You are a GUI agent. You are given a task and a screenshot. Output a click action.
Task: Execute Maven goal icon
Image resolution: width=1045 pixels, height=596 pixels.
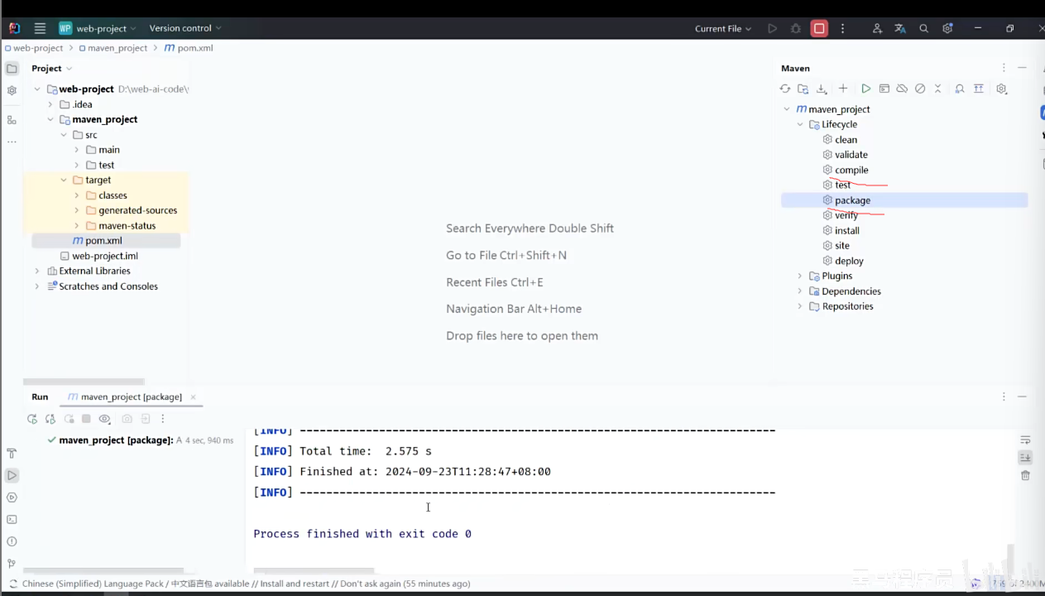tap(884, 89)
